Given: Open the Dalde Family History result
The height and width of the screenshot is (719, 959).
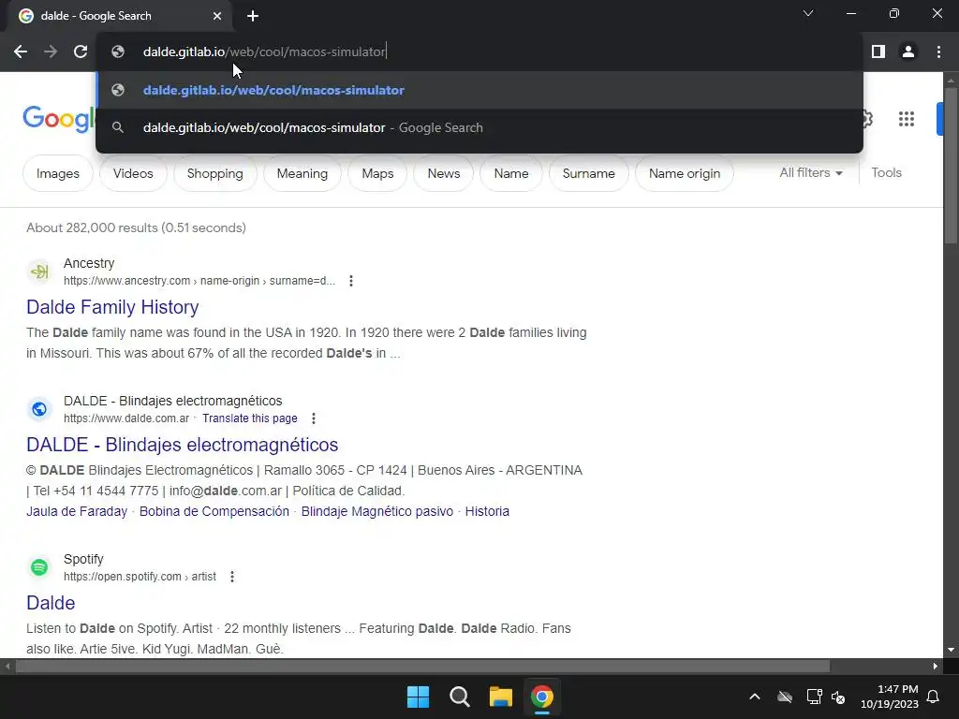Looking at the screenshot, I should (112, 307).
